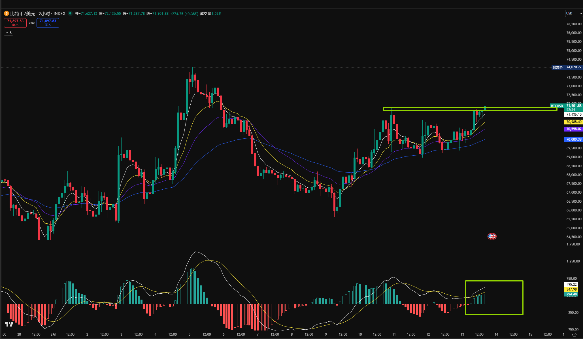Click date 14 on the time axis
The height and width of the screenshot is (339, 583).
496,334
